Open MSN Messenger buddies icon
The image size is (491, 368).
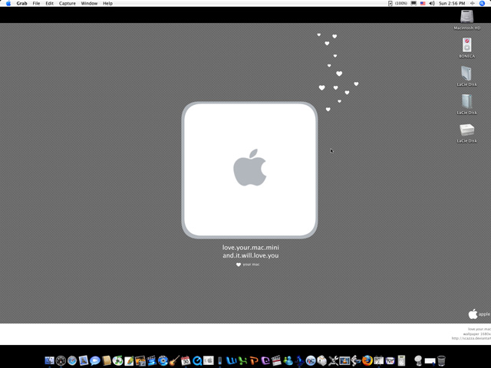pyautogui.click(x=288, y=361)
